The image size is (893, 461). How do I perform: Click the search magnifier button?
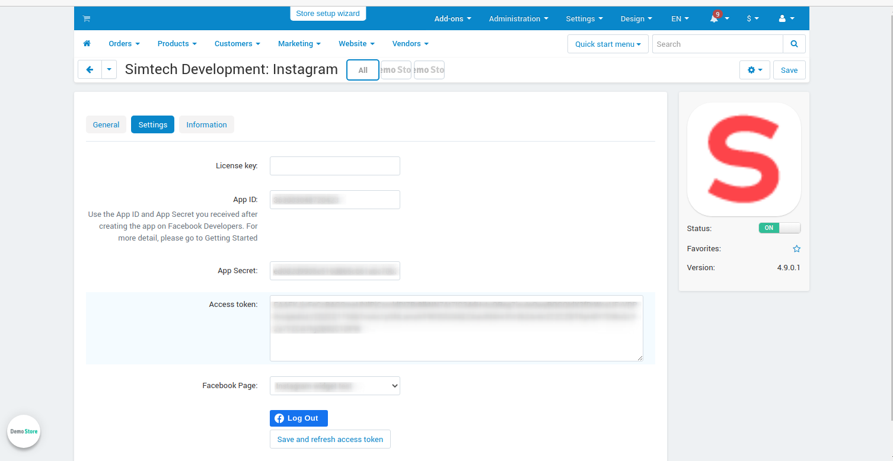click(x=795, y=44)
